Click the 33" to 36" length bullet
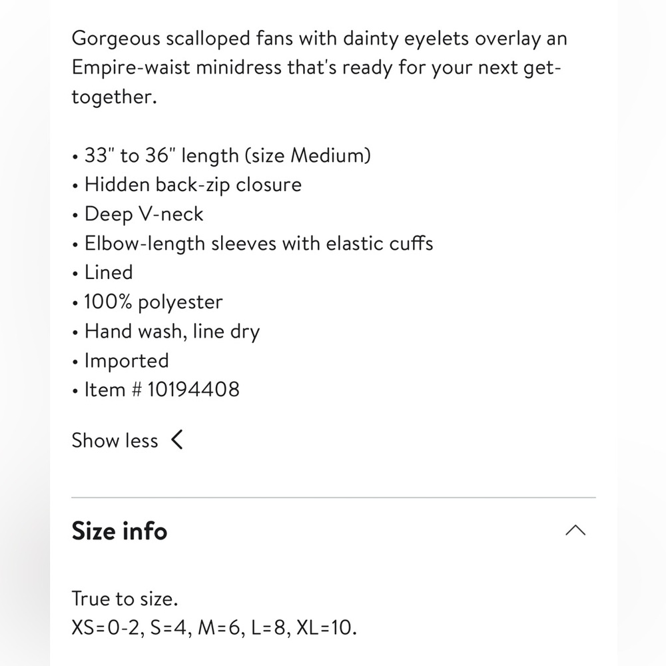The width and height of the screenshot is (666, 666). (x=227, y=155)
